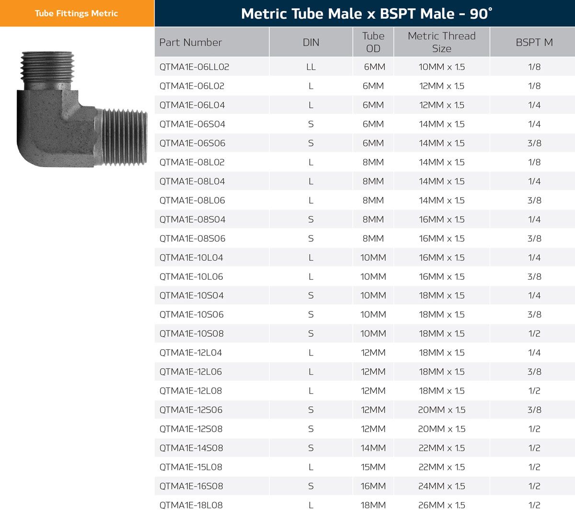The image size is (575, 514).
Task: Click part number QTMA1E-18L08
Action: (x=191, y=505)
